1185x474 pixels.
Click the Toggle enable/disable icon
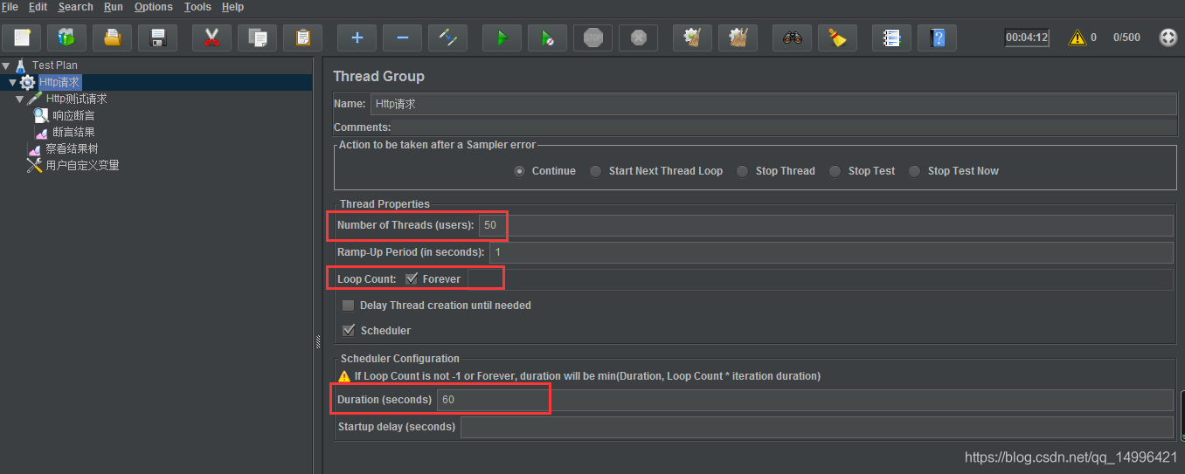[447, 38]
